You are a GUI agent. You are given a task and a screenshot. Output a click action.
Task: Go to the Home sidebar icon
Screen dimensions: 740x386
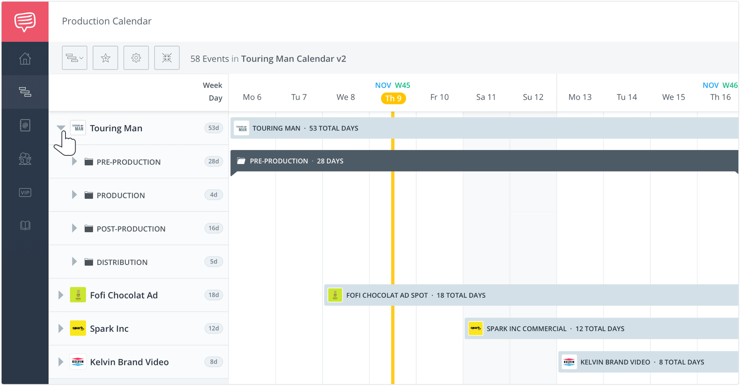point(25,58)
